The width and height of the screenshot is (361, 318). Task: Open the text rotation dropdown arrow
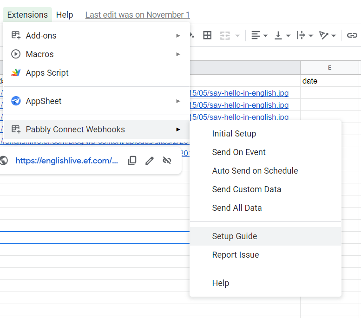pos(334,36)
